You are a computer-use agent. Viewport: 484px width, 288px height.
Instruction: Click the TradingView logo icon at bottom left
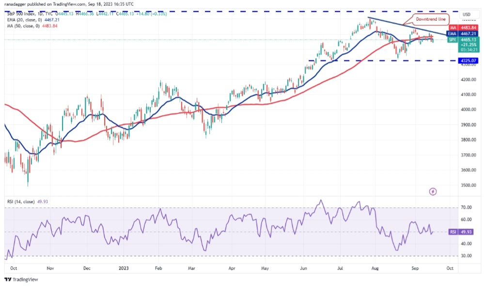(8, 279)
